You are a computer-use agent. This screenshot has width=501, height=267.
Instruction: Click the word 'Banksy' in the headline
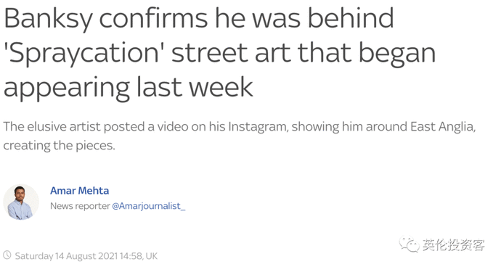(x=48, y=19)
